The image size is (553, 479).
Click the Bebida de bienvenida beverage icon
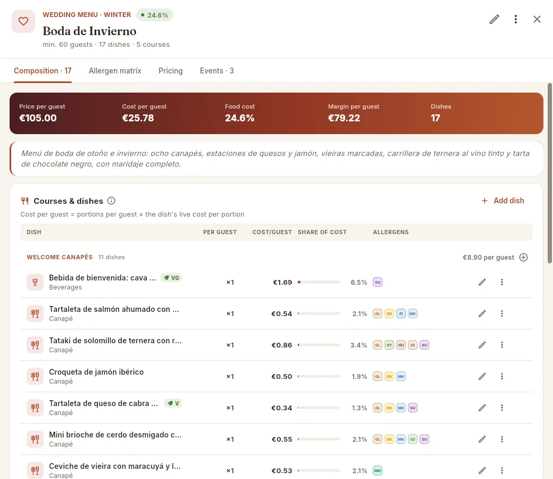pyautogui.click(x=35, y=282)
